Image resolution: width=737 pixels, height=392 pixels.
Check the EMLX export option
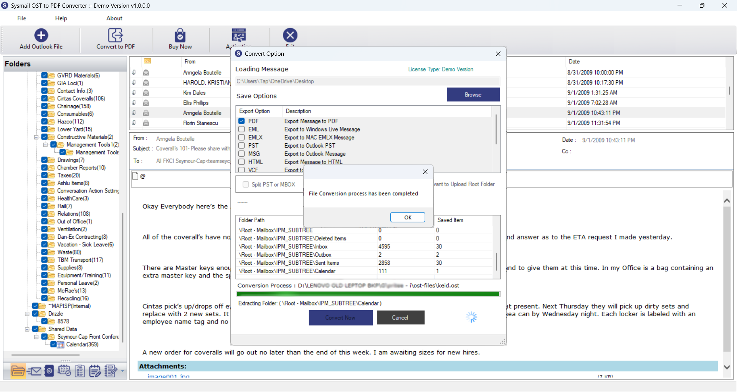point(241,137)
